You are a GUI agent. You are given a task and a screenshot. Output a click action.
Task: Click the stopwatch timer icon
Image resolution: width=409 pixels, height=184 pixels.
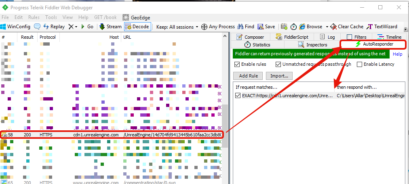[294, 27]
